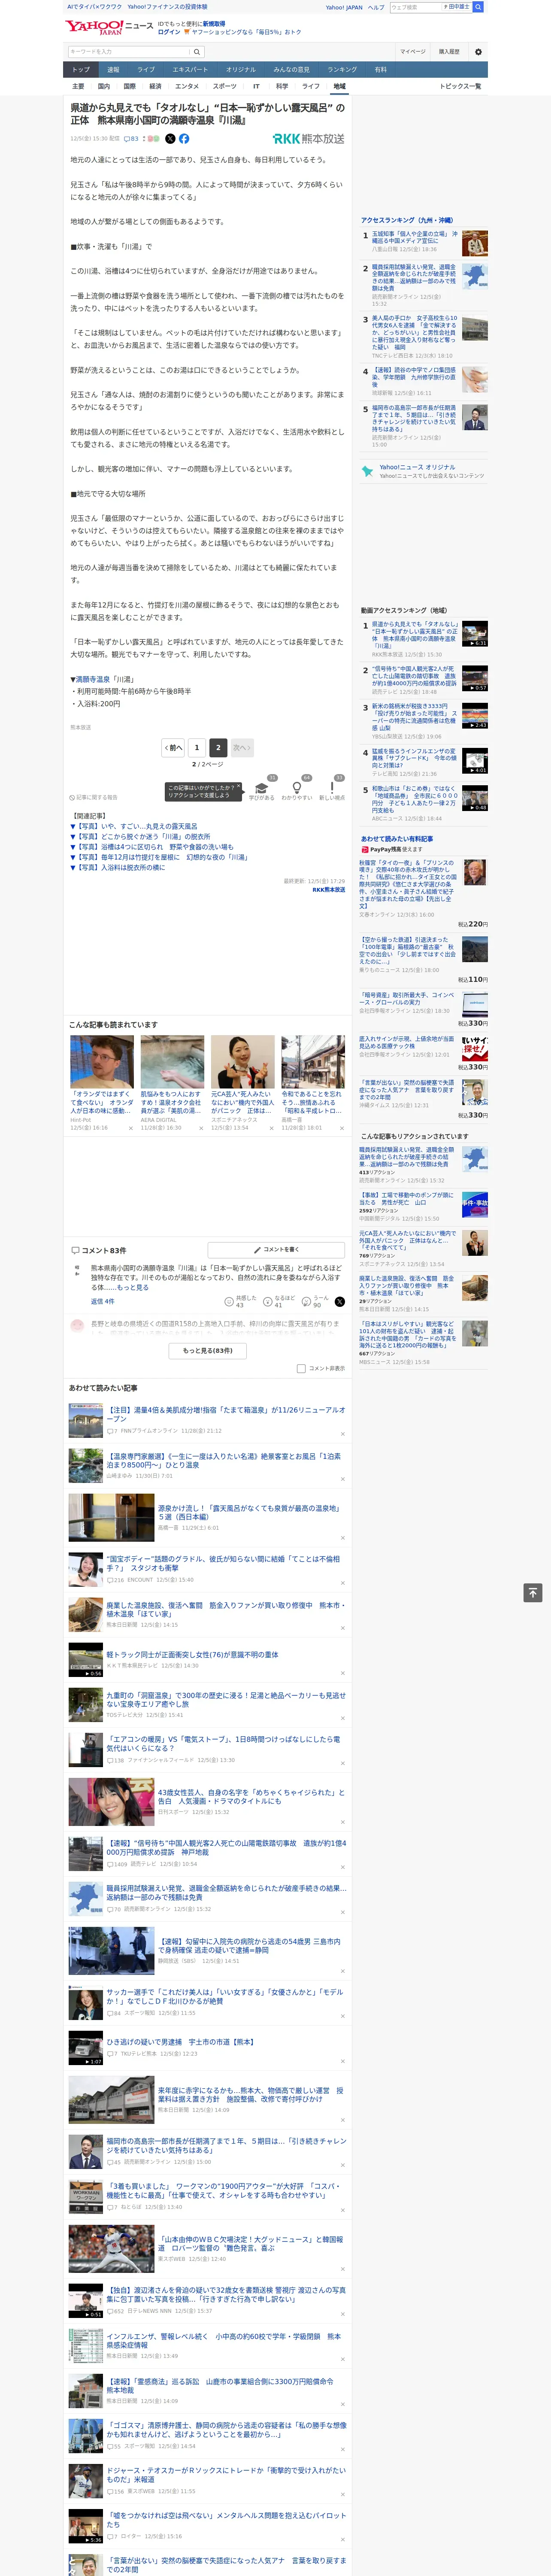Click the コメントを書く button
This screenshot has width=551, height=2576.
tap(276, 1250)
